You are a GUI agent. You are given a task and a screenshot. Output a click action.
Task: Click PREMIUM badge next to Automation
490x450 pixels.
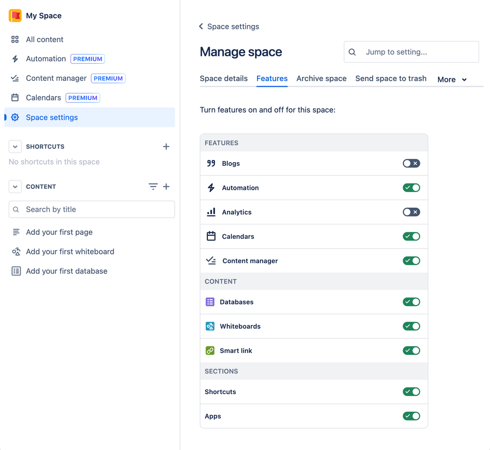87,59
